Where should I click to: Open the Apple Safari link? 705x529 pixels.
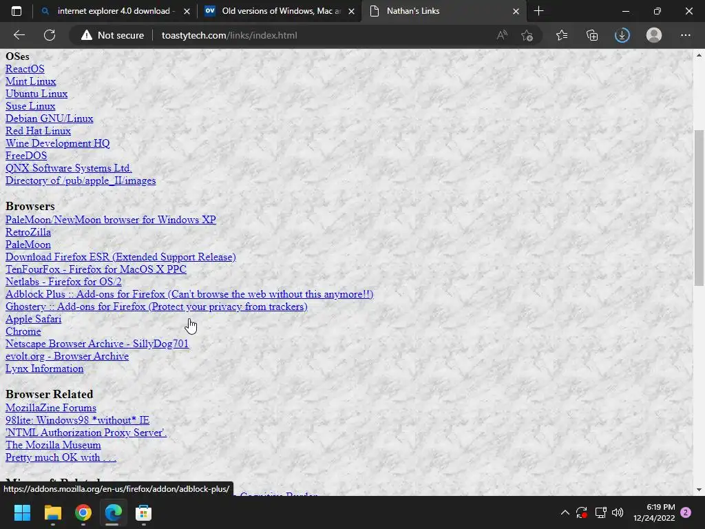coord(33,319)
